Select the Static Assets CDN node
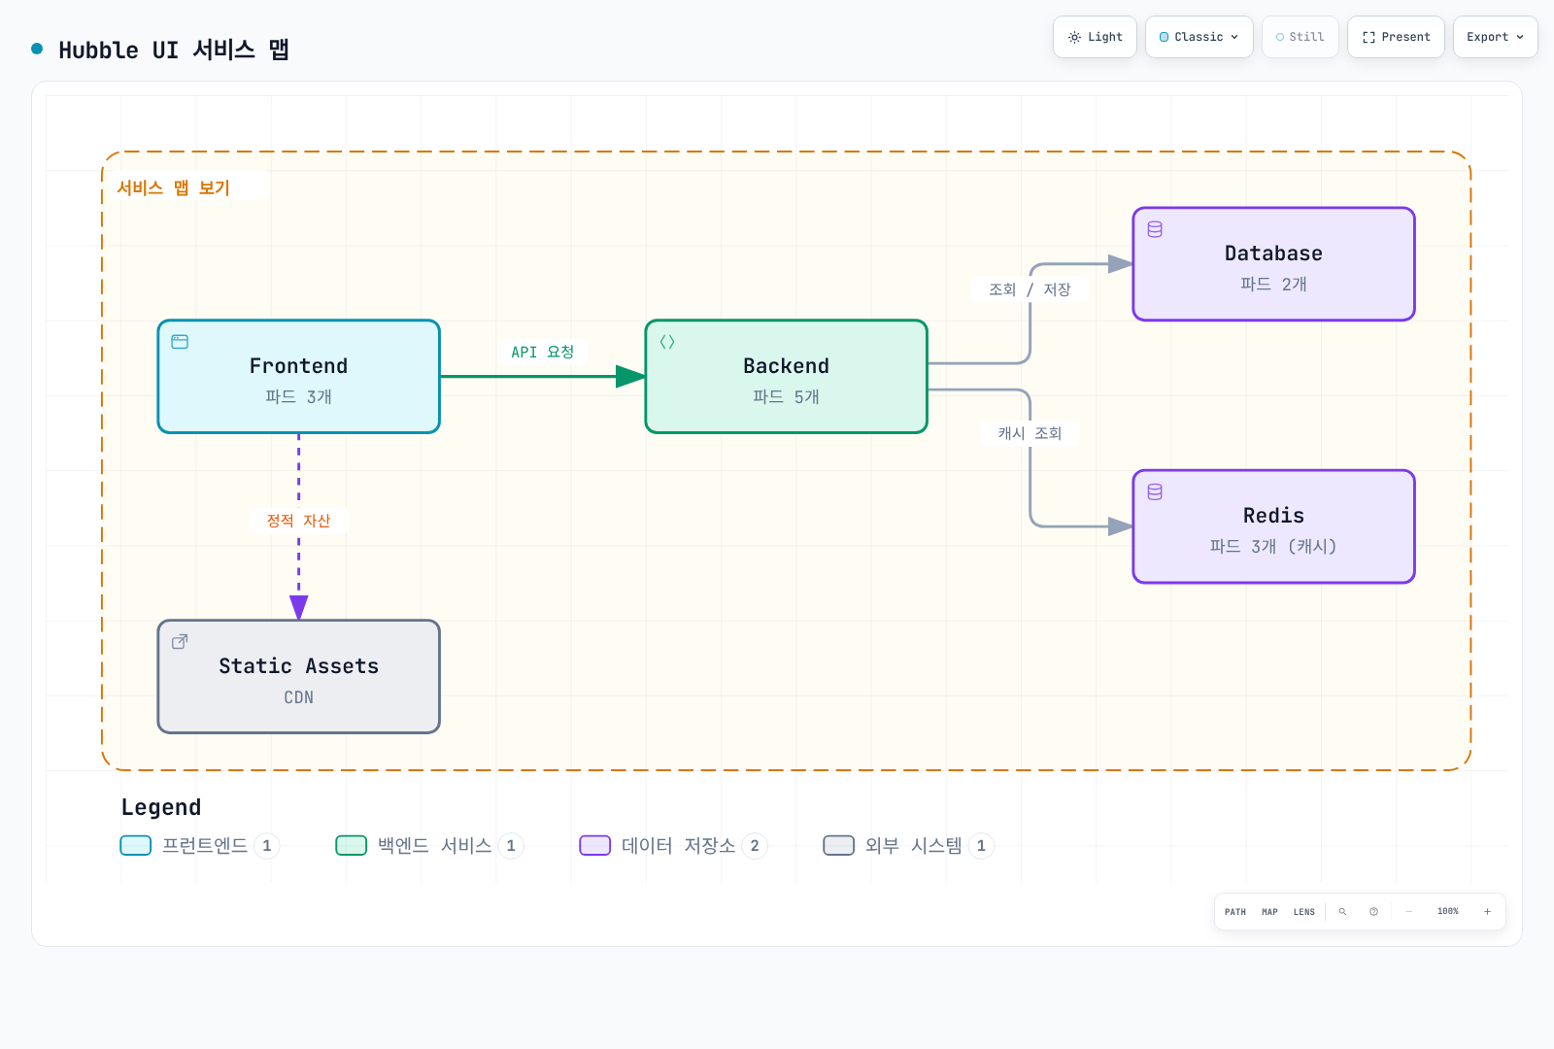Viewport: 1554px width, 1049px height. click(x=299, y=677)
